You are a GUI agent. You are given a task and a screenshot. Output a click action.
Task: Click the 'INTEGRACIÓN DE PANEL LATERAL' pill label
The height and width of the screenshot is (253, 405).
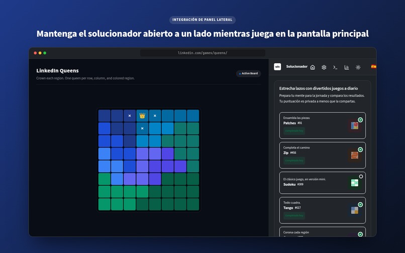click(202, 20)
